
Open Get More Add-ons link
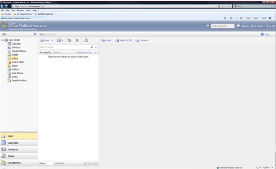[45, 14]
